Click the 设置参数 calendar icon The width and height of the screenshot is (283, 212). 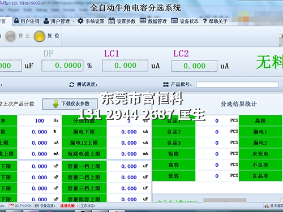tap(112, 21)
